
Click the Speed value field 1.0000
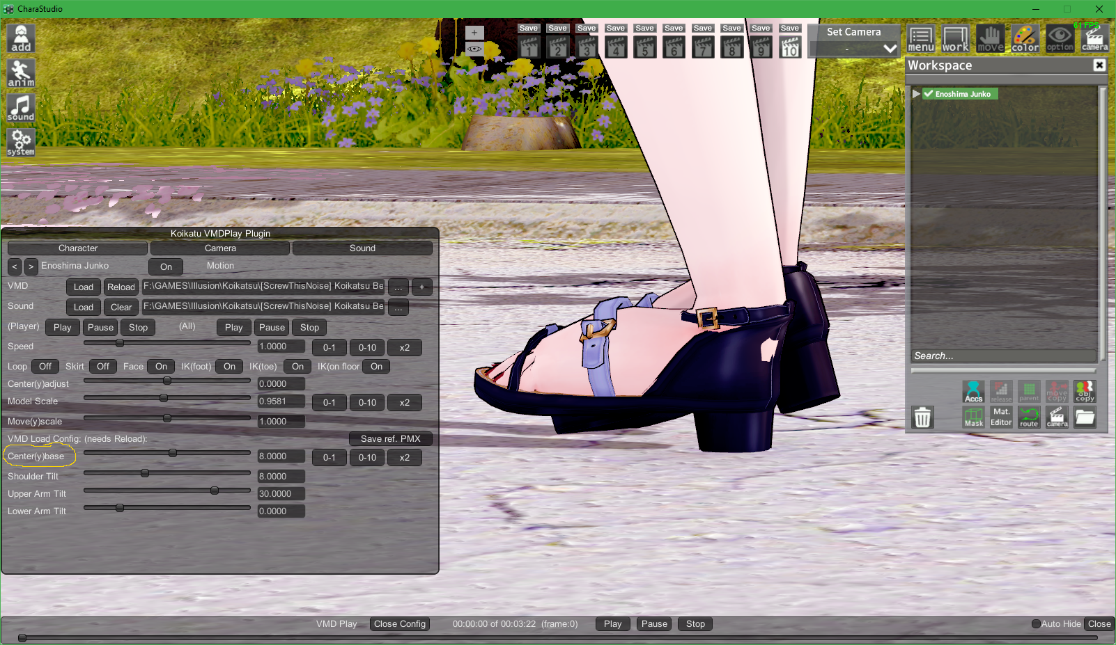(x=281, y=347)
